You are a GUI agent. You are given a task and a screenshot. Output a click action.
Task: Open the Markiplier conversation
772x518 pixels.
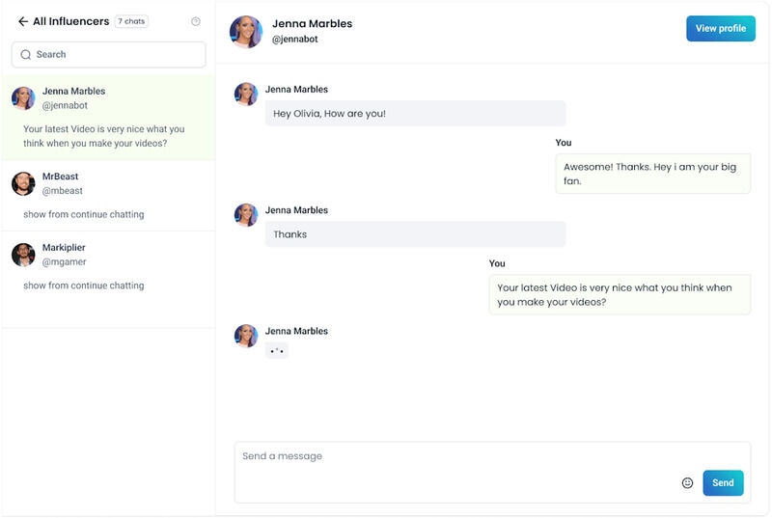tap(108, 267)
